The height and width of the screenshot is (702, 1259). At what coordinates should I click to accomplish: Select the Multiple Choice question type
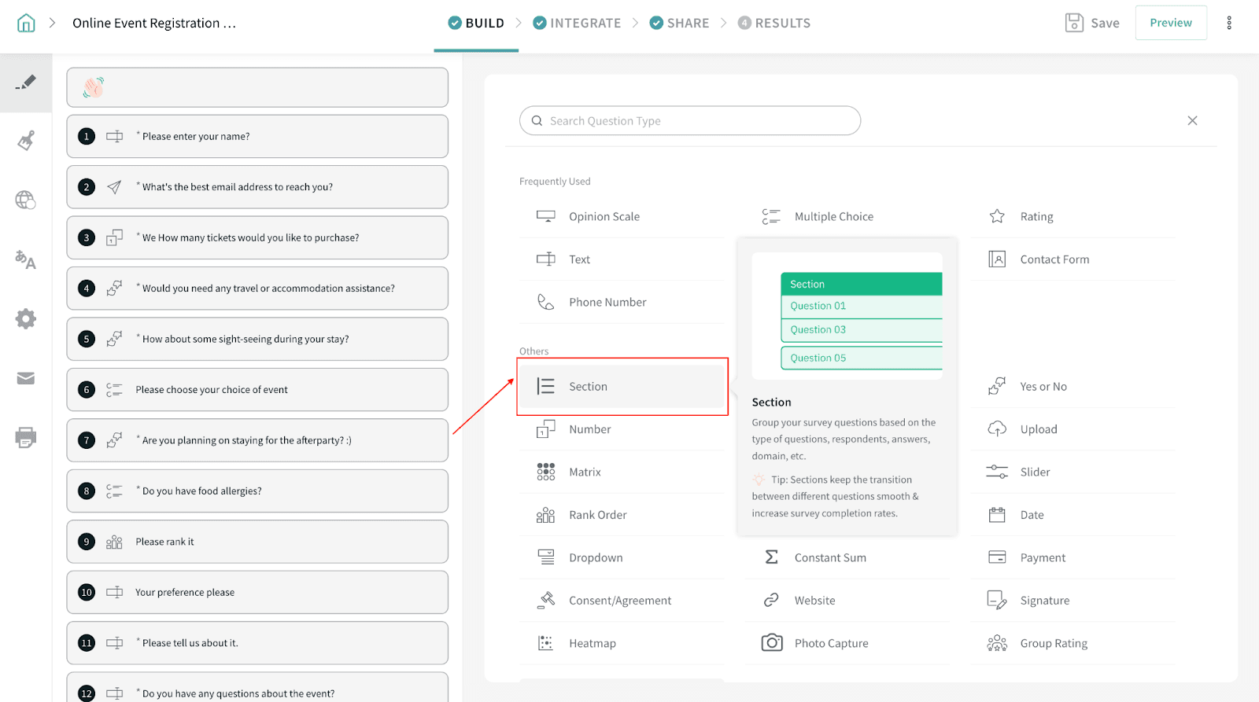click(x=833, y=217)
